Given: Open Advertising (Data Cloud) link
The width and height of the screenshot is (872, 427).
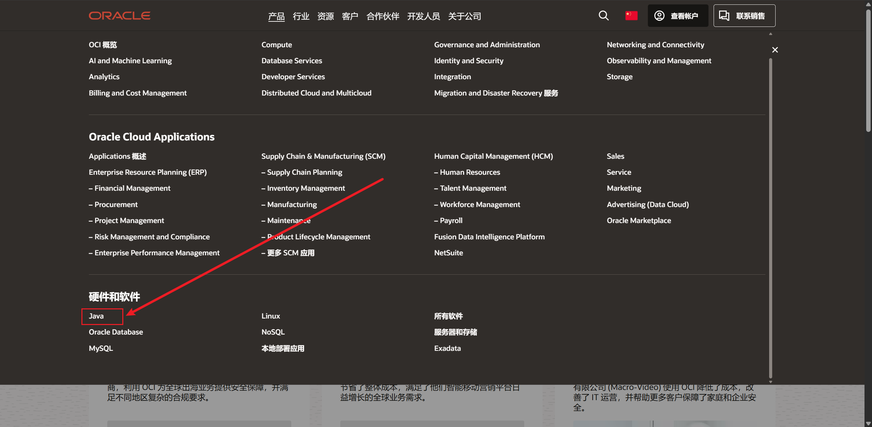Looking at the screenshot, I should (x=648, y=205).
